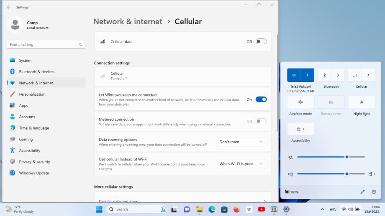Click the Settings window vertical scrollbar

[277, 83]
